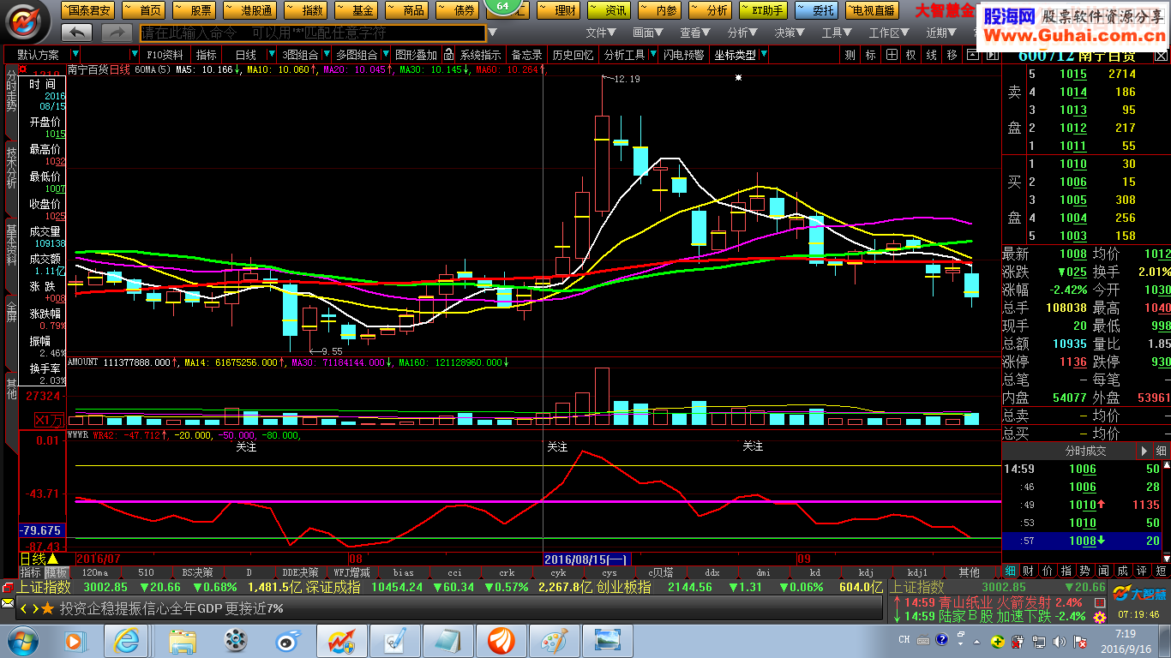Screen dimensions: 1171x658
Task: Select the cci indicator tab
Action: tap(454, 572)
